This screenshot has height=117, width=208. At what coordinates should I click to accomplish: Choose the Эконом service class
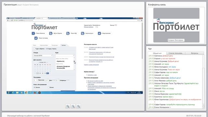34,87
